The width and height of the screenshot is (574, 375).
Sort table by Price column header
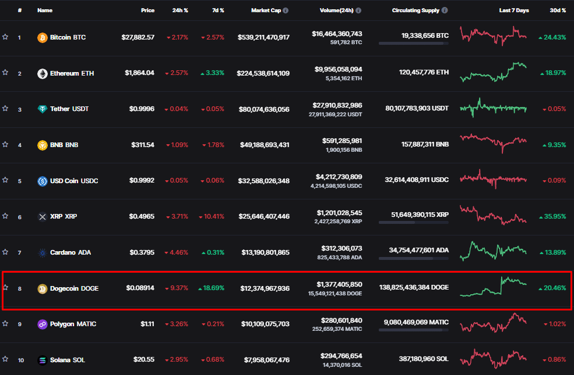(x=147, y=10)
